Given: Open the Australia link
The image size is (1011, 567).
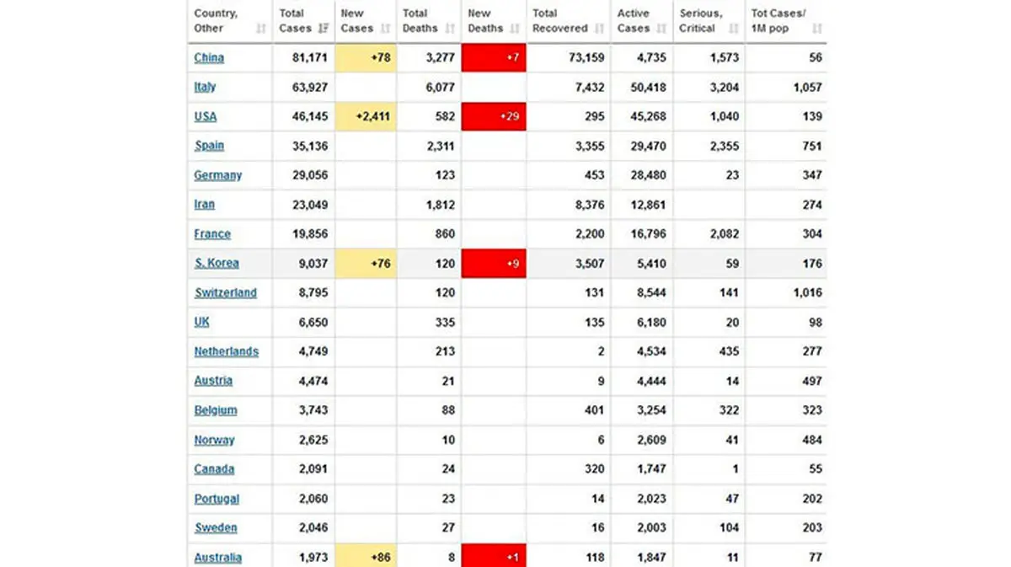Looking at the screenshot, I should pyautogui.click(x=217, y=557).
